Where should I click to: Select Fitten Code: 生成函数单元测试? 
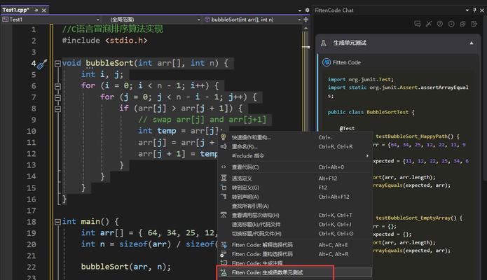click(x=295, y=272)
